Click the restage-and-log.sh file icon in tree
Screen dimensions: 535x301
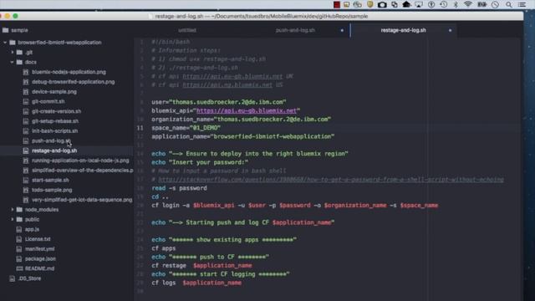[26, 150]
